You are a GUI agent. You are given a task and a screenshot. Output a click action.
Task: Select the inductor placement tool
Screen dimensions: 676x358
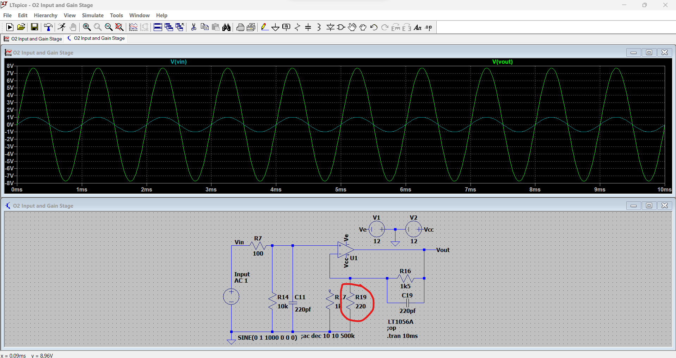pos(319,27)
